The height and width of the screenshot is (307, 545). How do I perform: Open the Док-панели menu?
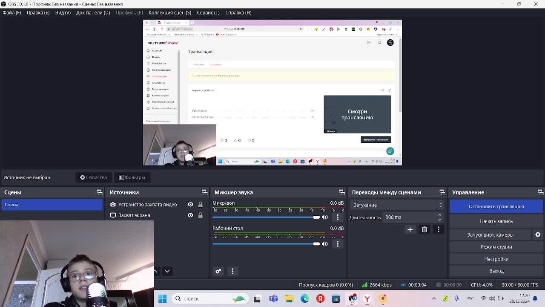pyautogui.click(x=93, y=12)
